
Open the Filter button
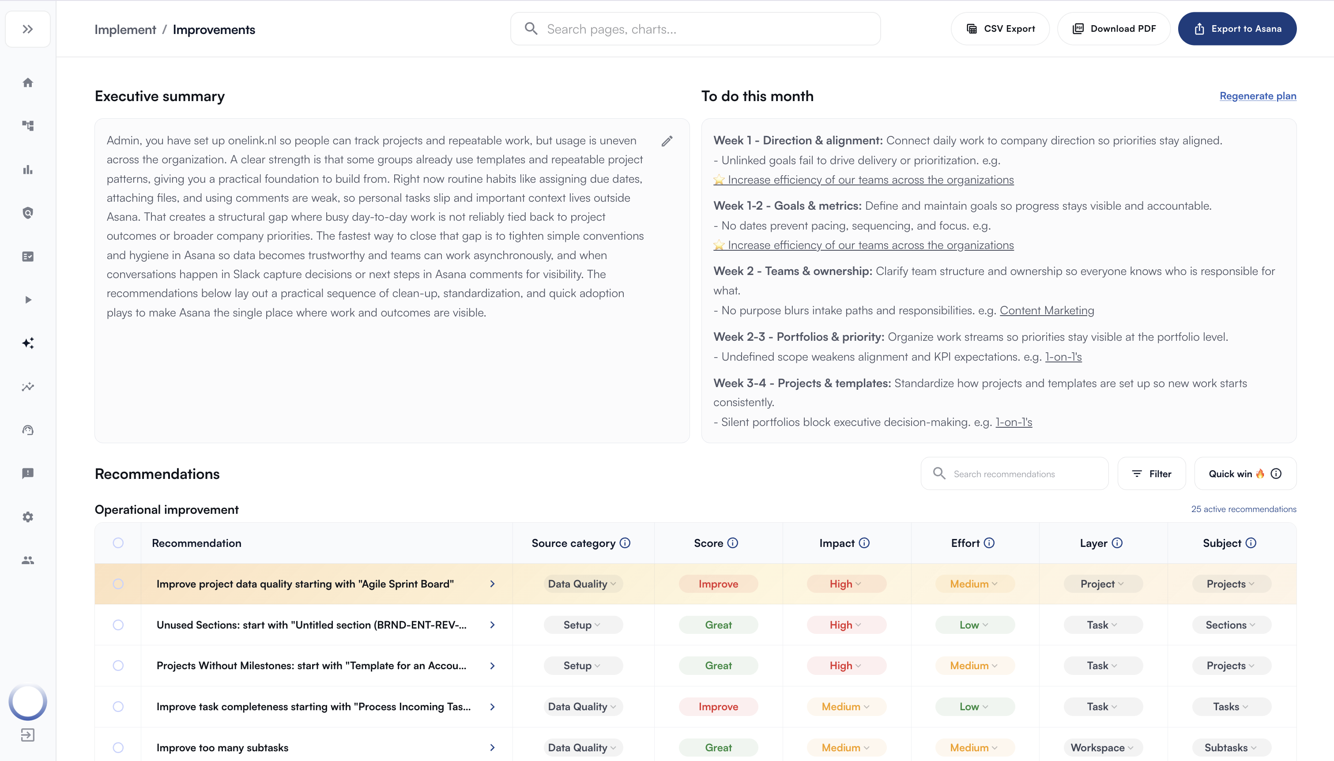coord(1151,474)
